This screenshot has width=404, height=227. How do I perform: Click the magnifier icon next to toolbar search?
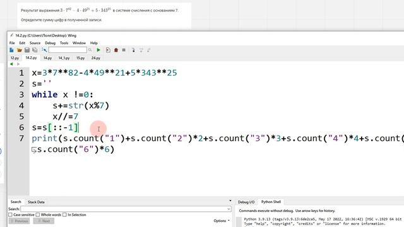(x=90, y=50)
